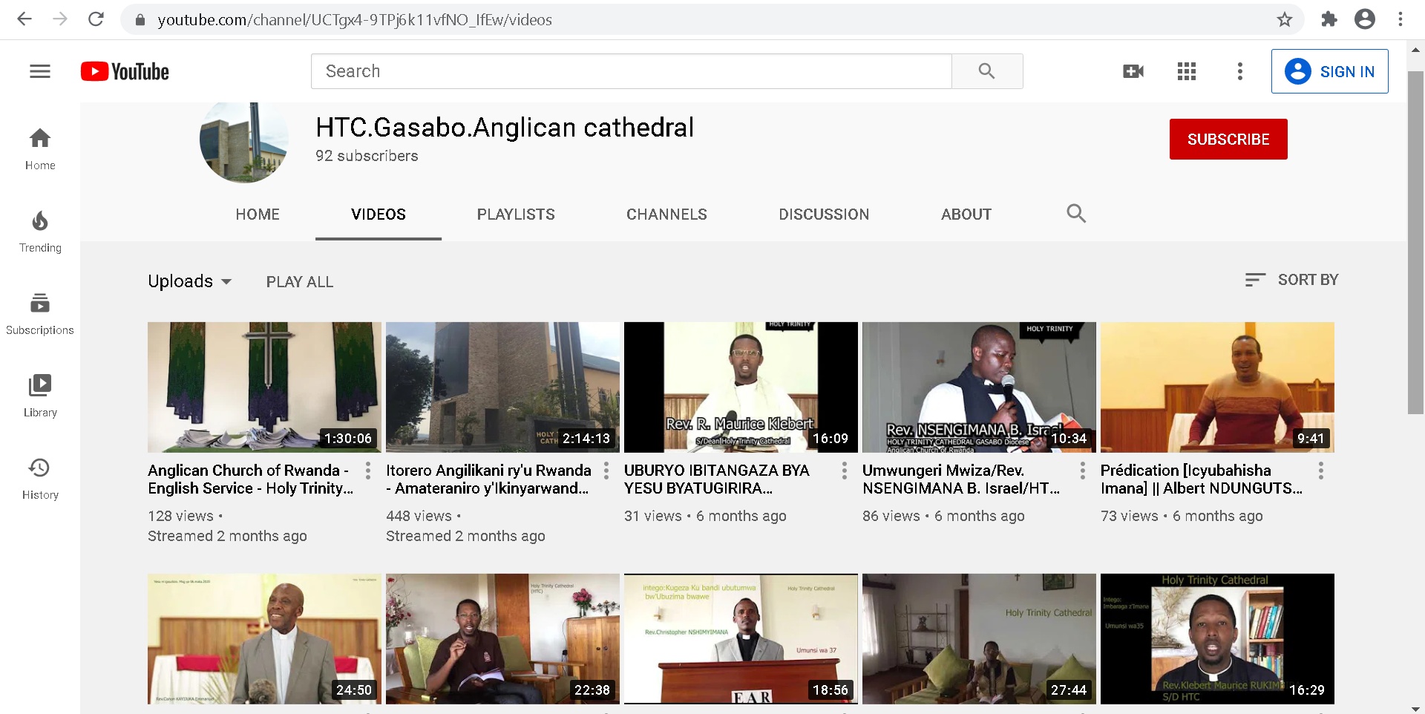Open the channel search magnifier icon
1425x714 pixels.
pyautogui.click(x=1076, y=214)
